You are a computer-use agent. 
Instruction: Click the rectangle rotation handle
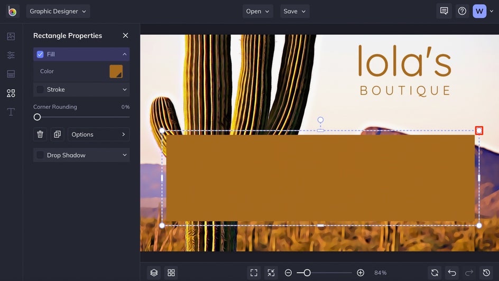pyautogui.click(x=320, y=119)
